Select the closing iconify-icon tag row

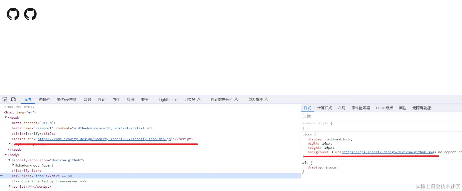[26, 171]
